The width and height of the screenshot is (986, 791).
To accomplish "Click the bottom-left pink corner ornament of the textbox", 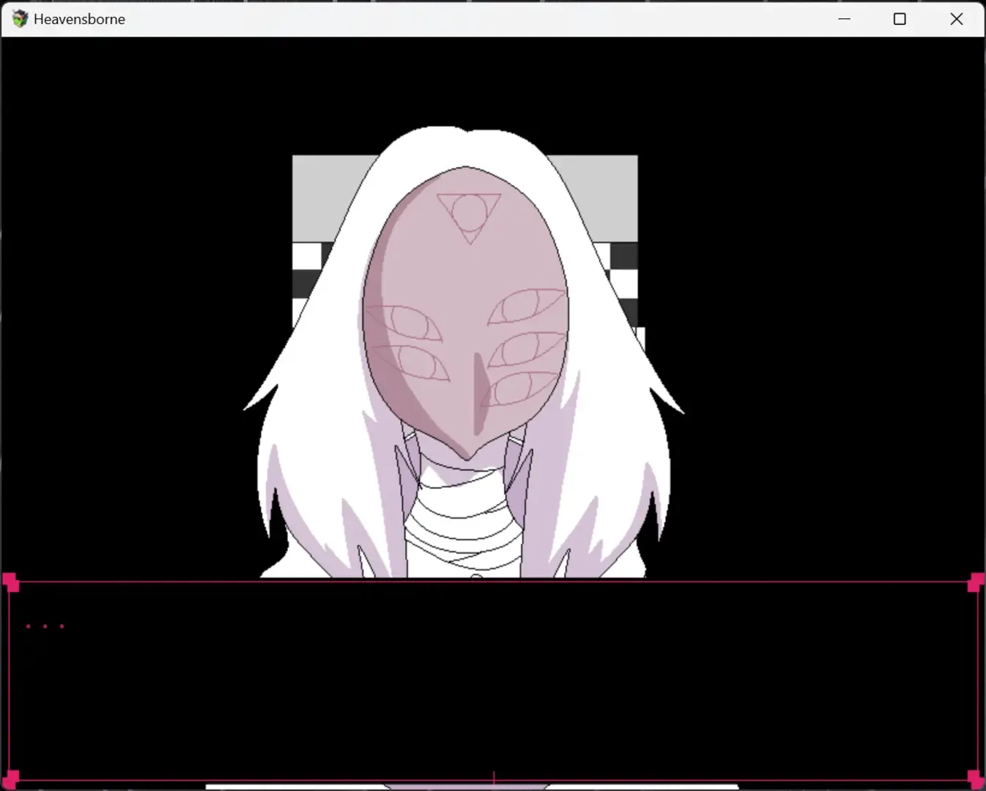I will tap(11, 779).
